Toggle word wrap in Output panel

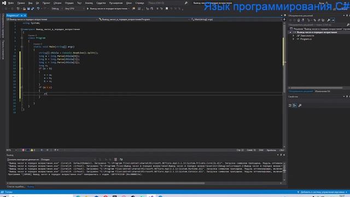tap(121, 159)
